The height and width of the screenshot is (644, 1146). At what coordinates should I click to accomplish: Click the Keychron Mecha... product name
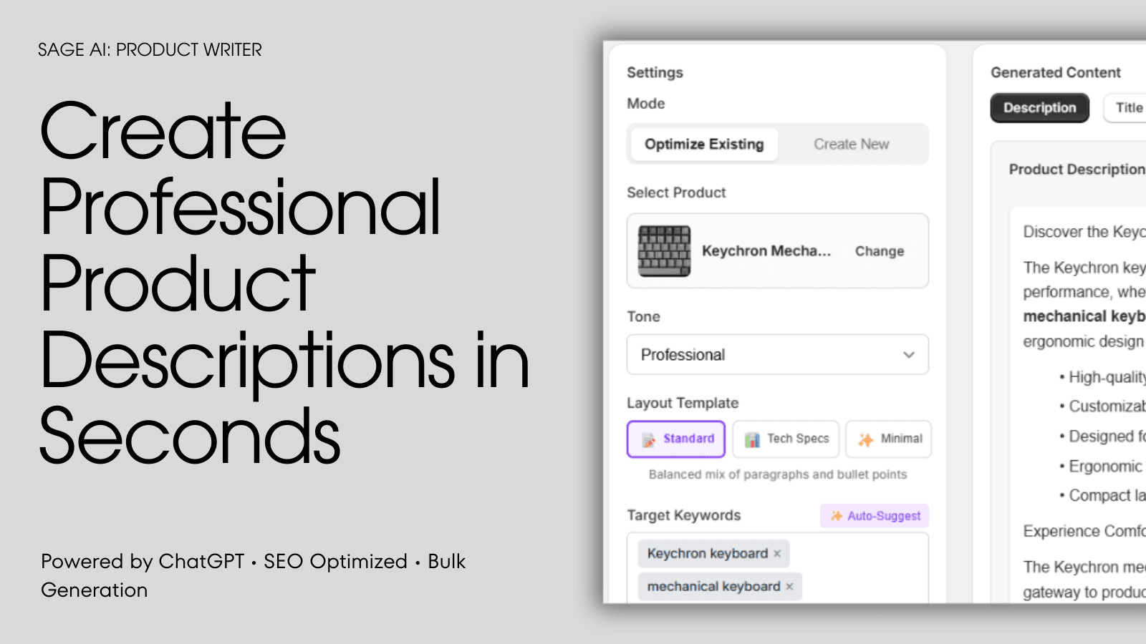766,251
